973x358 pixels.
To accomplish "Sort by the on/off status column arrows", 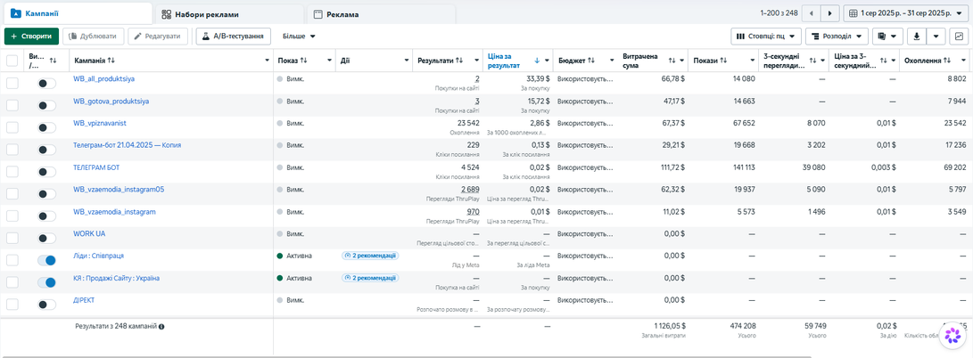I will pos(53,60).
